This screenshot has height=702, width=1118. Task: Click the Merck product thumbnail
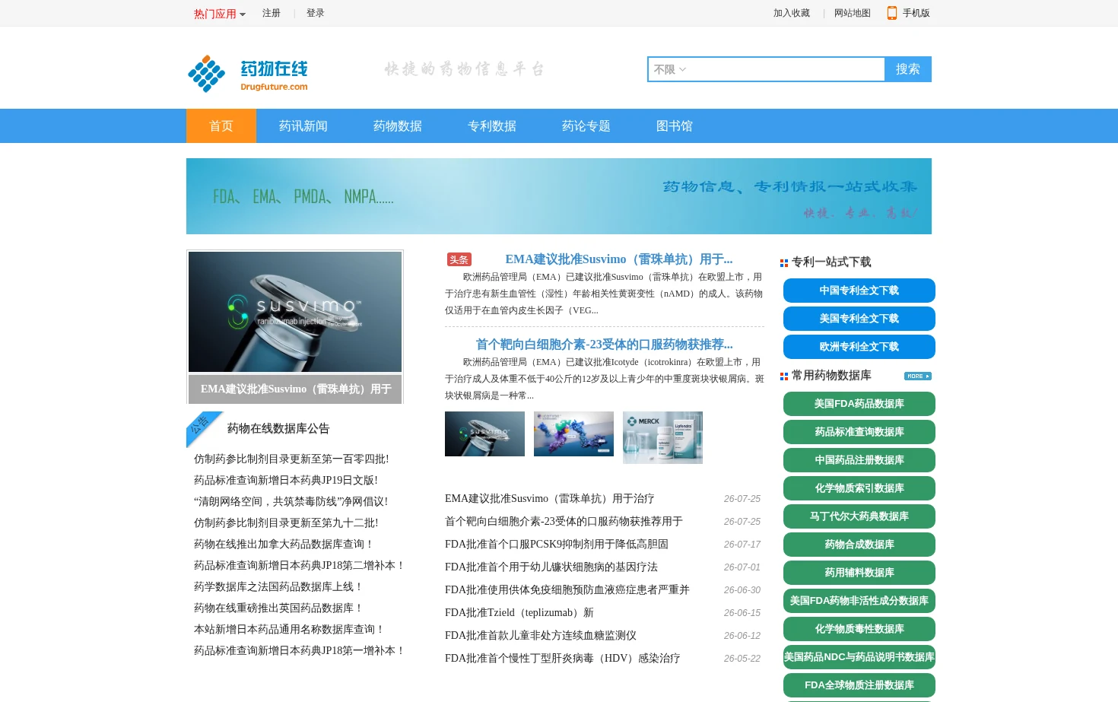pyautogui.click(x=662, y=437)
